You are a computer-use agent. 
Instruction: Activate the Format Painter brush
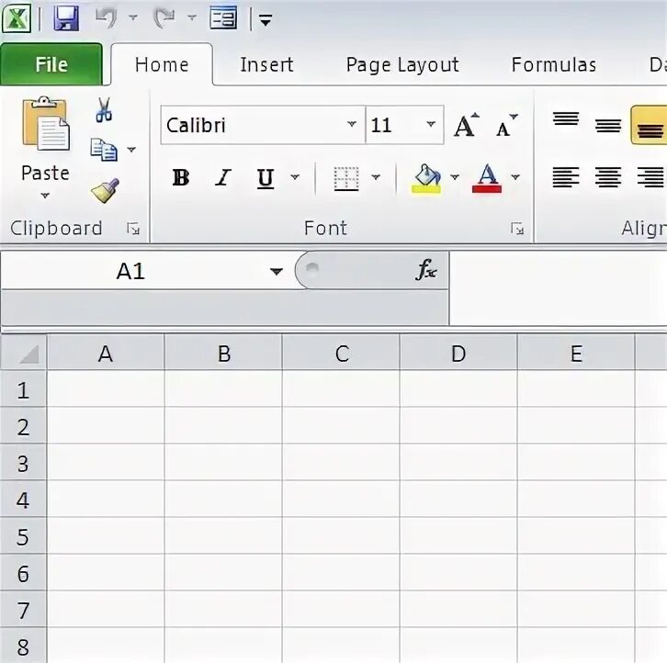click(105, 190)
